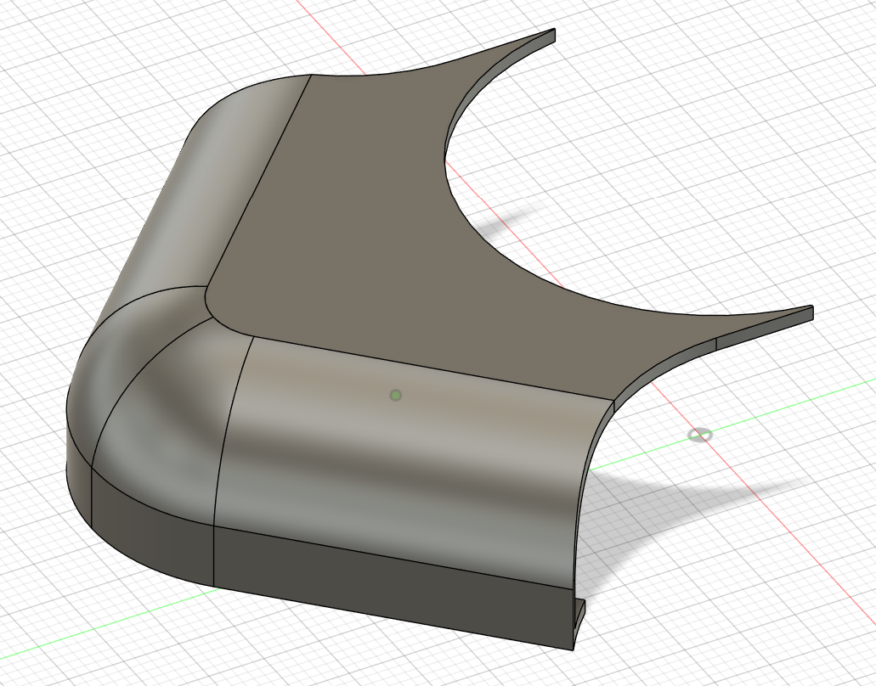Pick the thin end face at the top tip
Screen dimensions: 876x686
coord(553,36)
